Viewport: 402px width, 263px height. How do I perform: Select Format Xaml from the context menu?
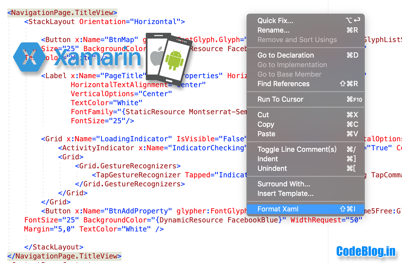(x=278, y=209)
